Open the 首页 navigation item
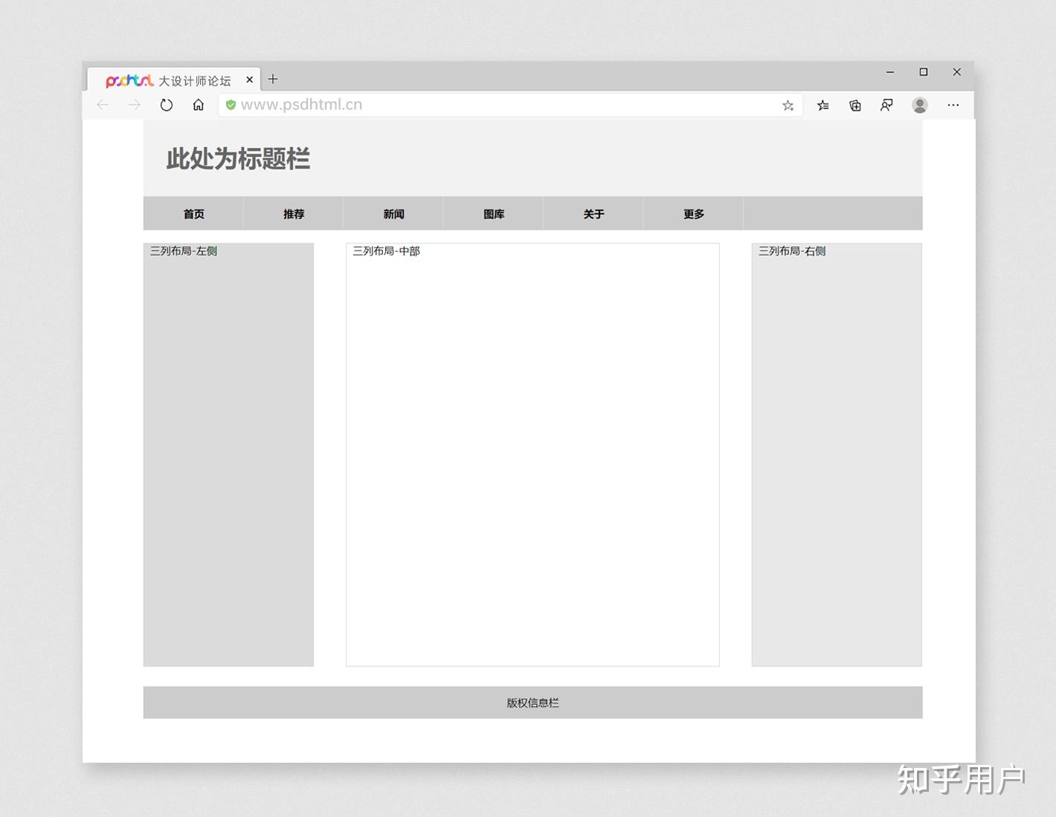The height and width of the screenshot is (817, 1056). point(193,214)
